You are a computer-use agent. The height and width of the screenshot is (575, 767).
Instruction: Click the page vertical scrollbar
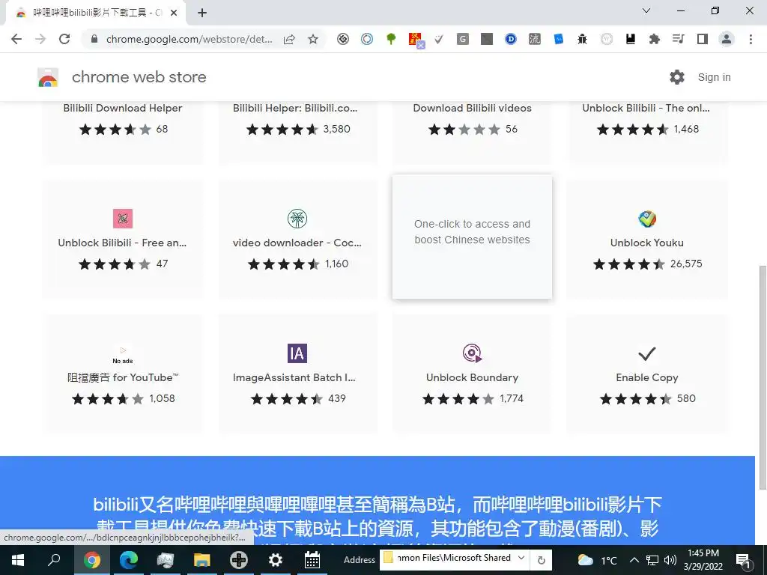coord(762,377)
